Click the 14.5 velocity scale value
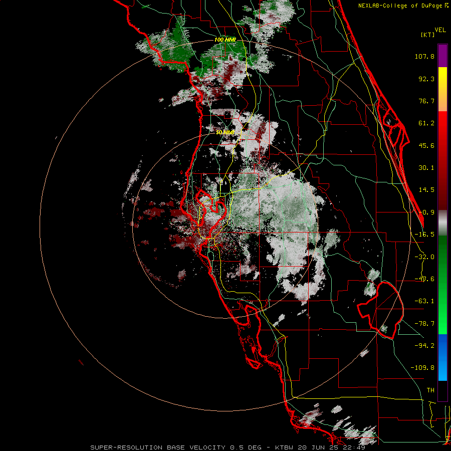 [x=426, y=190]
